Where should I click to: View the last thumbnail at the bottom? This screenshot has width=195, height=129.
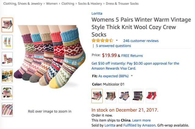[7, 110]
